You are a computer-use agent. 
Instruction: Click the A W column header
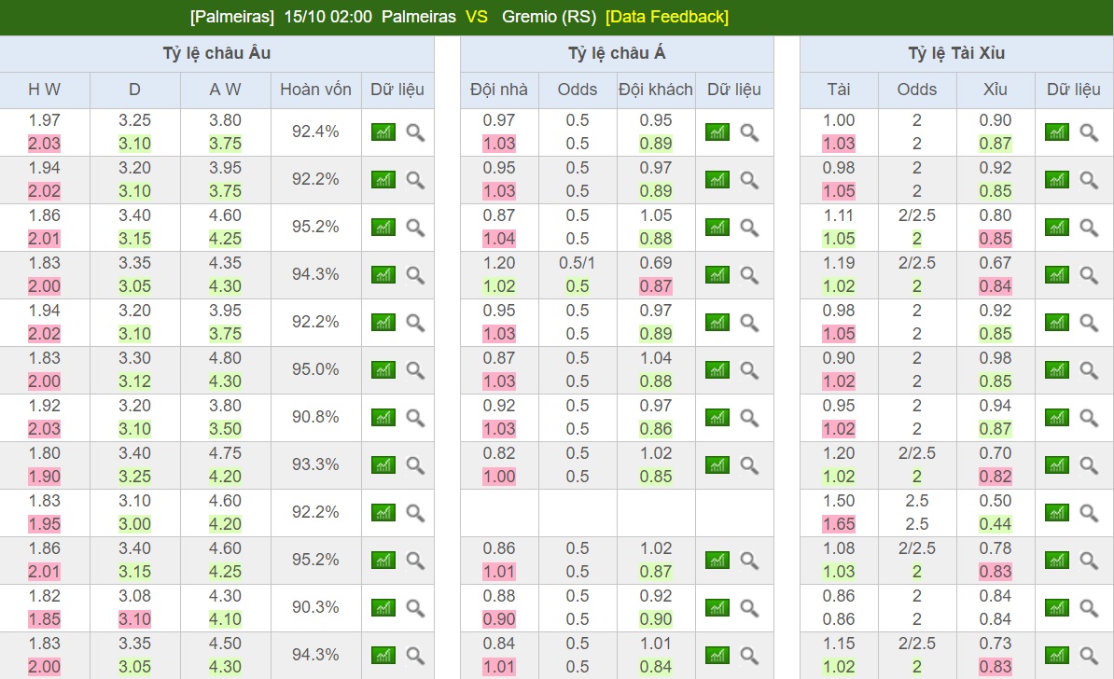(x=225, y=90)
